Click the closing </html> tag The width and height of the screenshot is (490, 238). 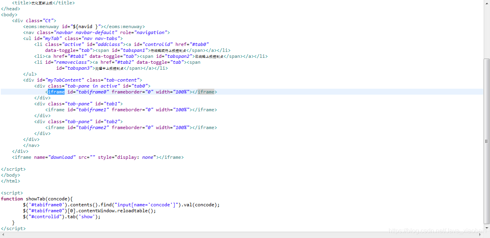click(10, 181)
